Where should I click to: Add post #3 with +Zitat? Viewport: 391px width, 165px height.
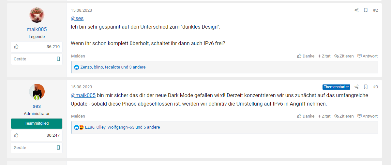point(324,116)
